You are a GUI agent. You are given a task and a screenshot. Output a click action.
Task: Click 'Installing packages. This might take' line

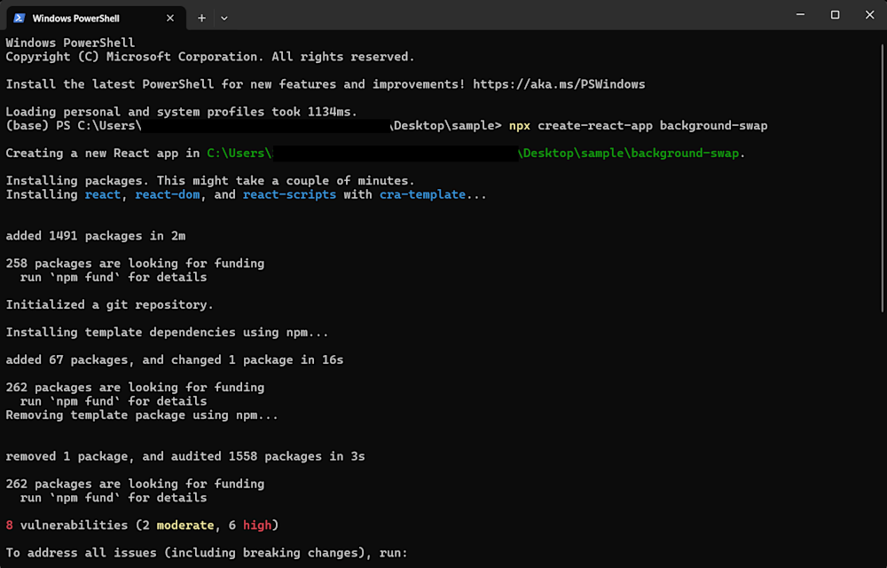(210, 181)
